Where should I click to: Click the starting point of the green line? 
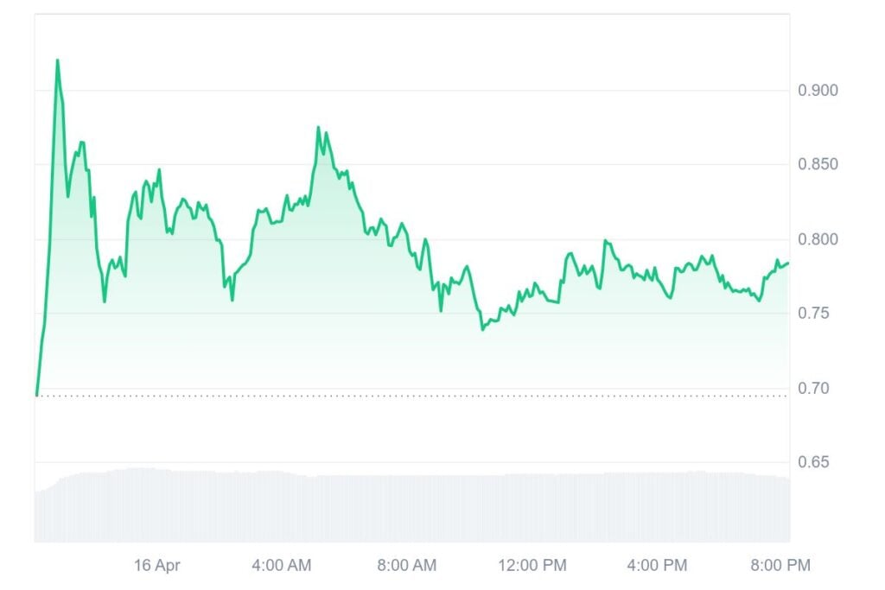tap(36, 395)
